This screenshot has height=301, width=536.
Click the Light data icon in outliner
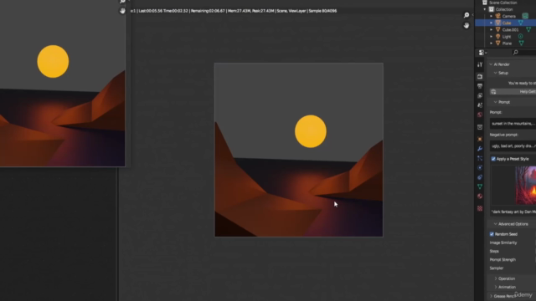coord(520,37)
